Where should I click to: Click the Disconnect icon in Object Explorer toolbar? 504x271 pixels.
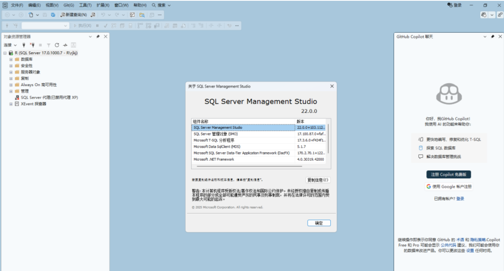click(x=32, y=45)
